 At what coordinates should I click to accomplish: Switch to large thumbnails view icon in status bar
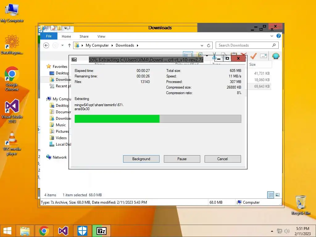pyautogui.click(x=277, y=195)
